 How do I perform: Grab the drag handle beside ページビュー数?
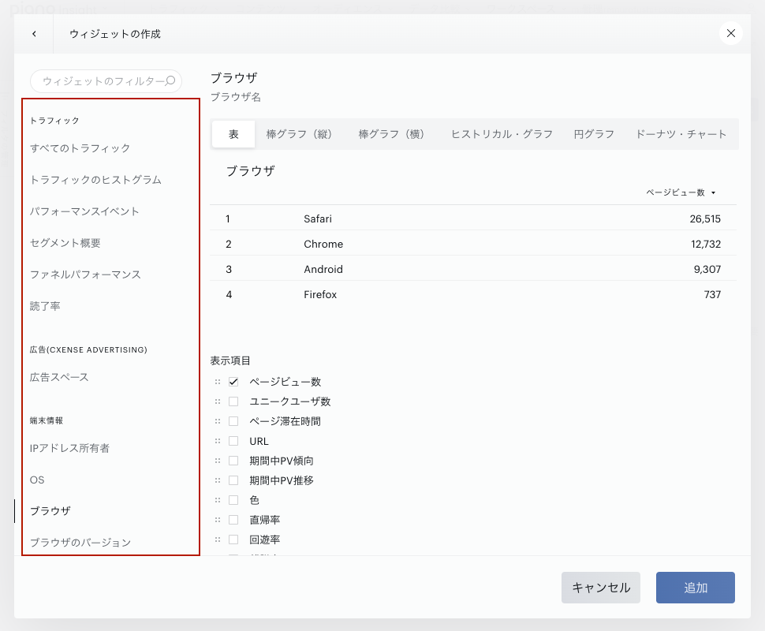click(x=218, y=382)
